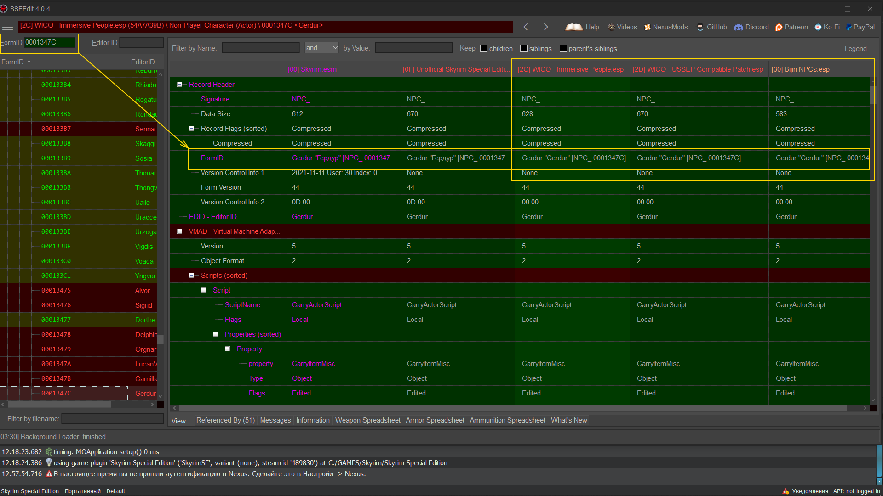Screen dimensions: 883x496
Task: Click the Legend button
Action: coord(855,49)
